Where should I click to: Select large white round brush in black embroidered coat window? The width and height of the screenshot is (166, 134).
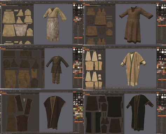coord(158,95)
